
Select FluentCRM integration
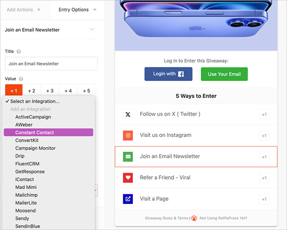pyautogui.click(x=49, y=164)
